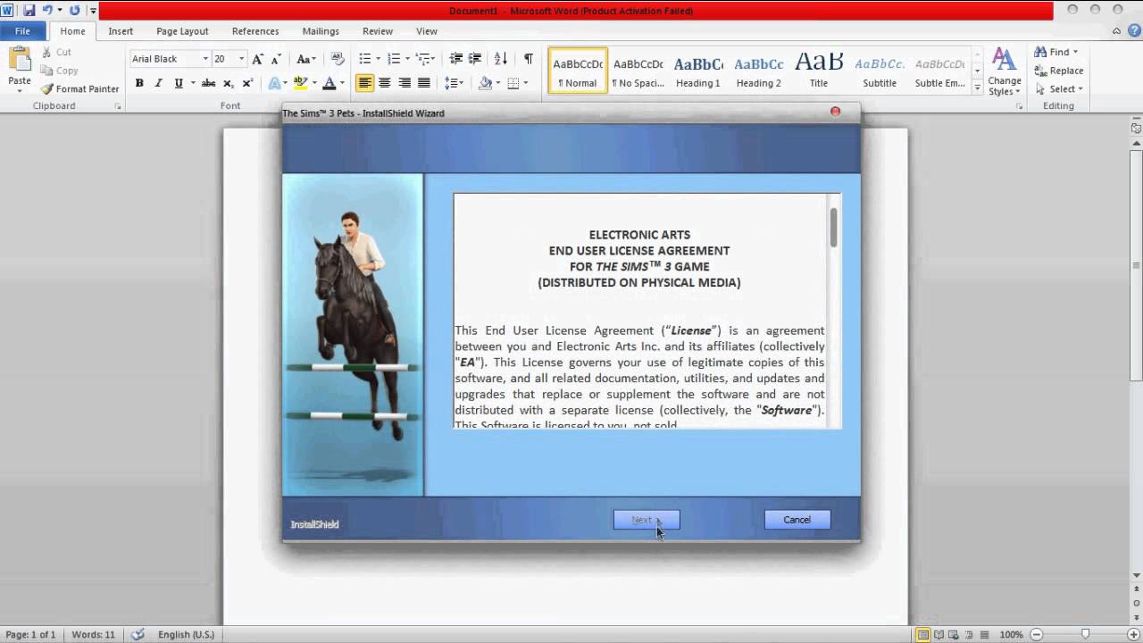
Task: Open the References tab
Action: pos(255,31)
